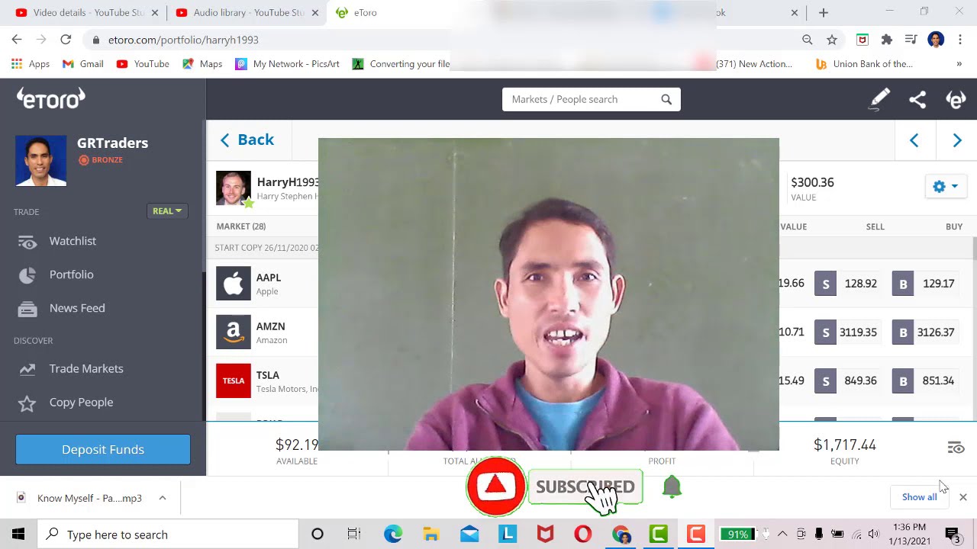This screenshot has height=549, width=977.
Task: Click browser back button
Action: point(17,40)
